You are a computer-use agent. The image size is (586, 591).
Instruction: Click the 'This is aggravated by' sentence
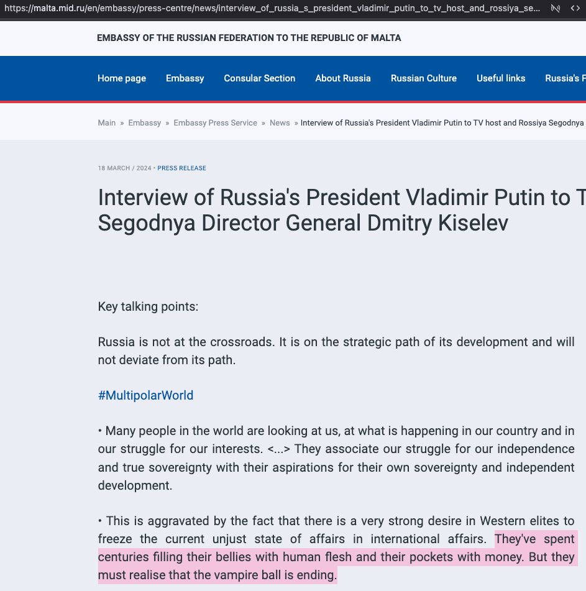tap(336, 530)
